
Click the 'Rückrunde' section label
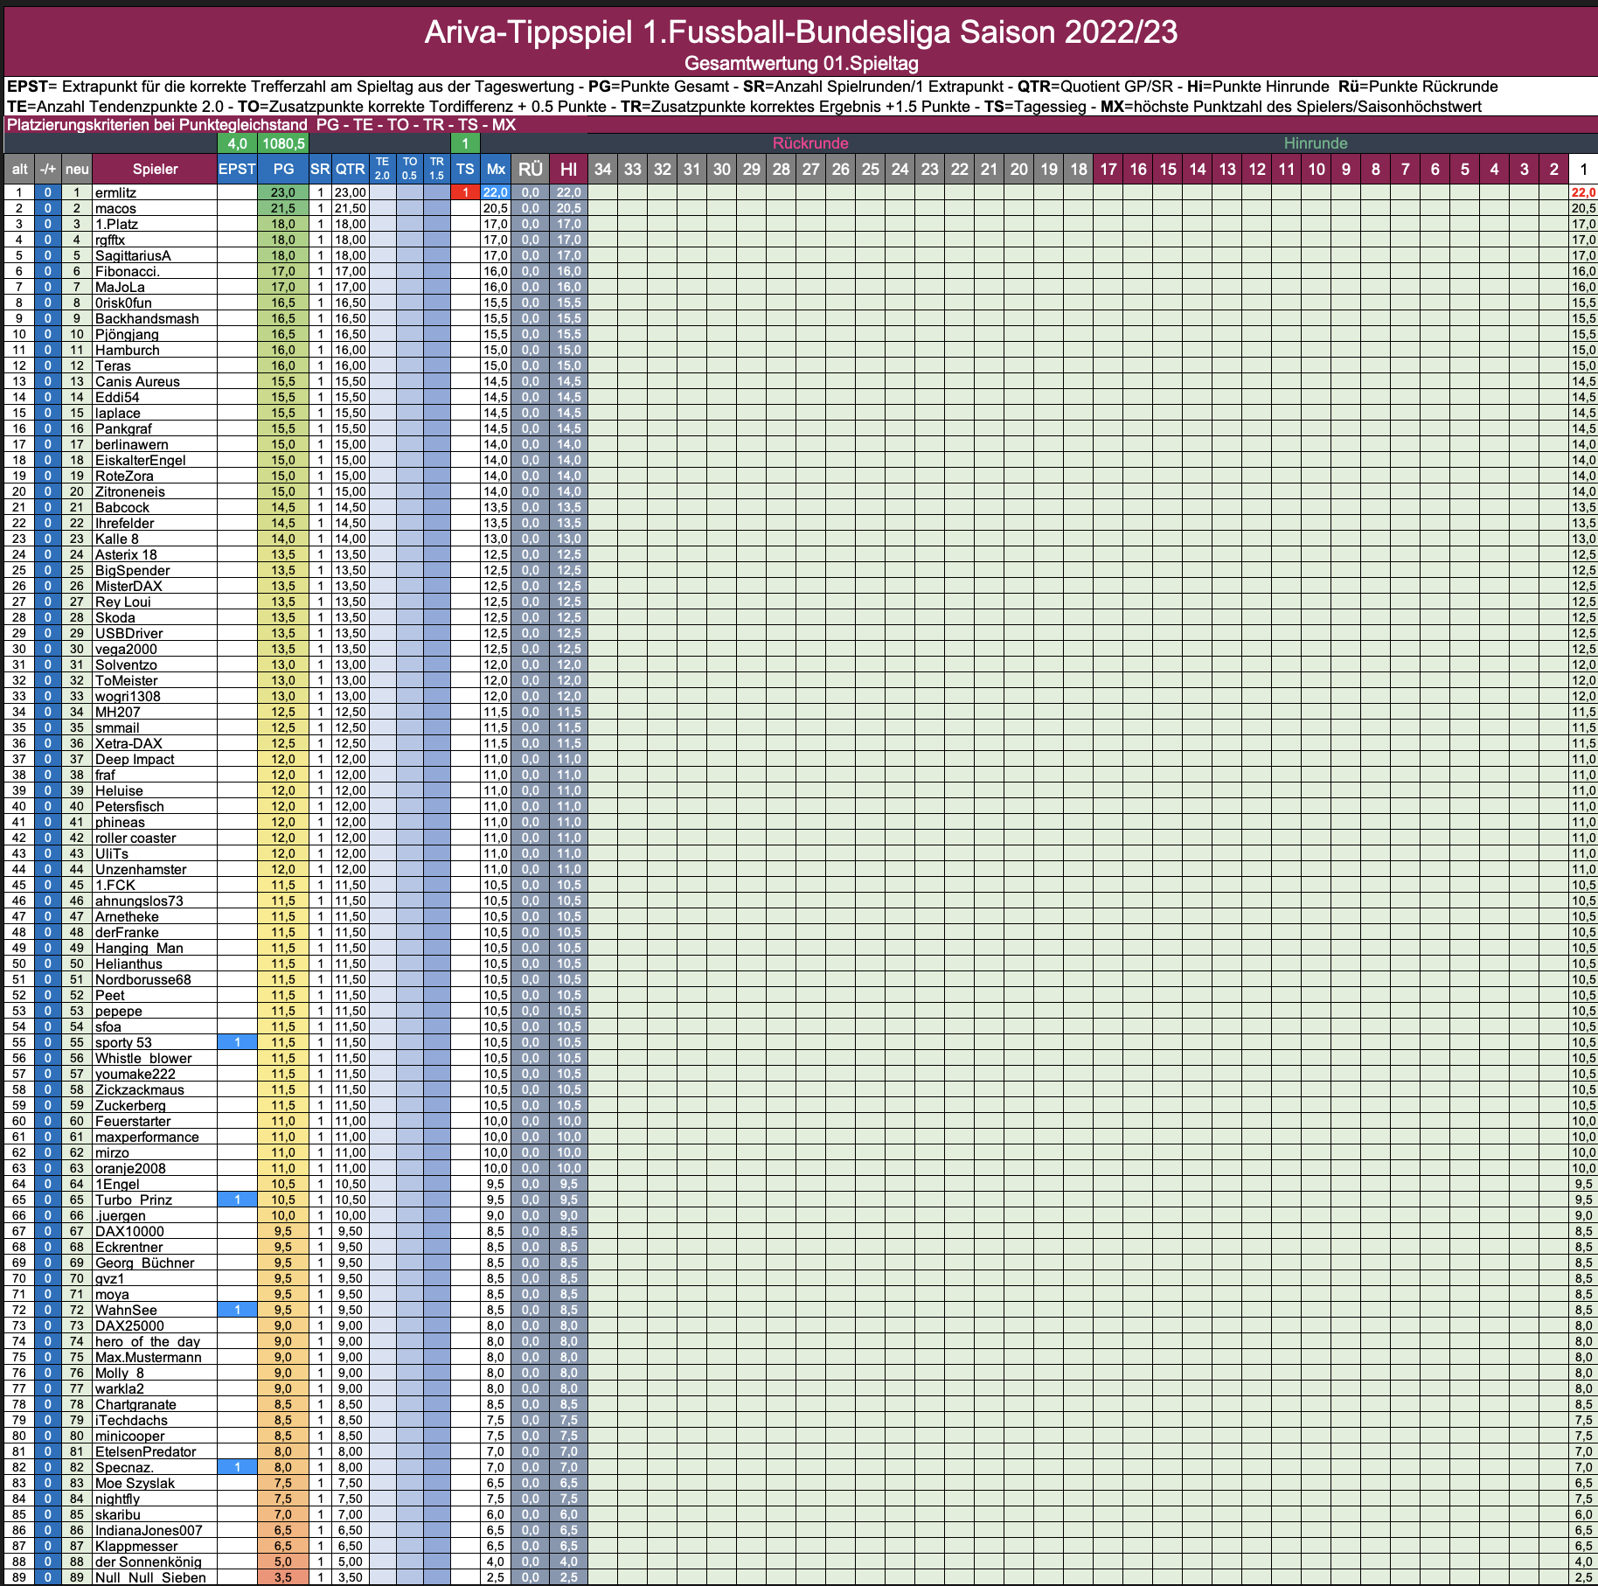pyautogui.click(x=810, y=143)
